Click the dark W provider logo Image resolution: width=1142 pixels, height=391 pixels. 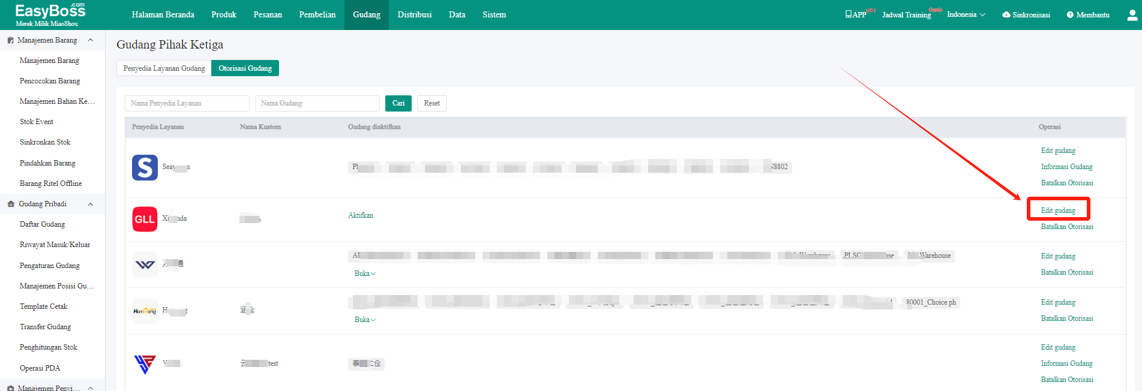pyautogui.click(x=145, y=264)
